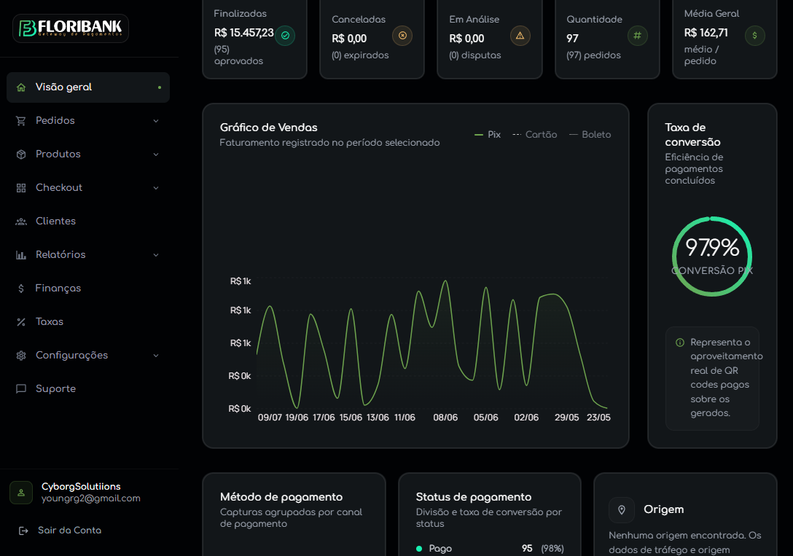Click the box icon for Produtos
Viewport: 793px width, 556px height.
(20, 154)
